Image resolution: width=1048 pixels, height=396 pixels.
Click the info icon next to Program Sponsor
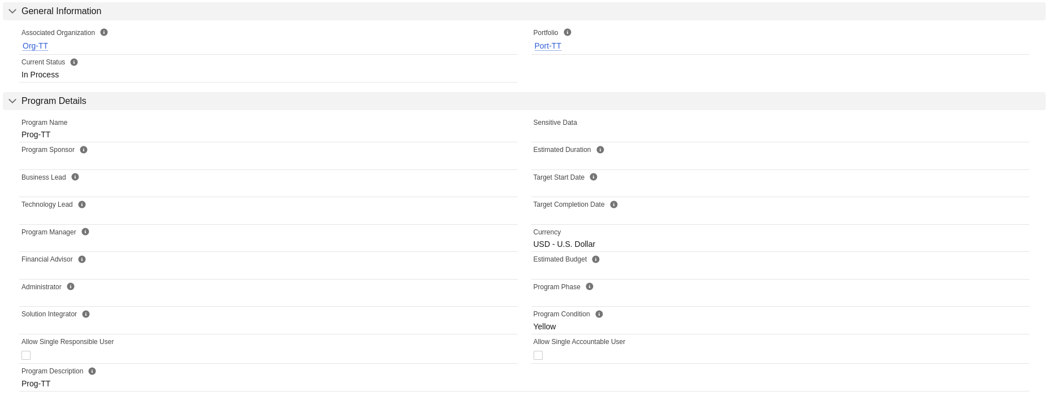coord(84,150)
